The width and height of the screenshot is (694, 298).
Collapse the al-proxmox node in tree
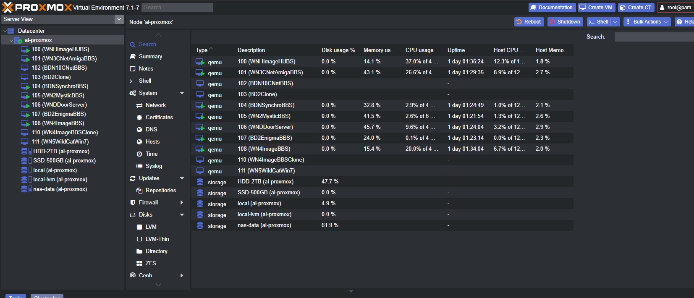point(11,40)
